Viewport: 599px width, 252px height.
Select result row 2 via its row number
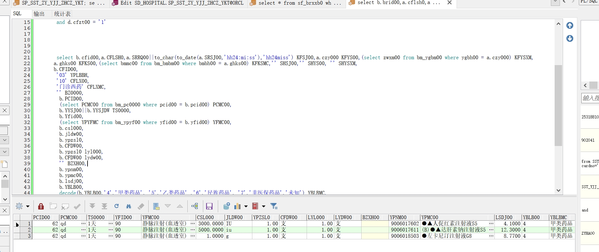click(x=26, y=230)
